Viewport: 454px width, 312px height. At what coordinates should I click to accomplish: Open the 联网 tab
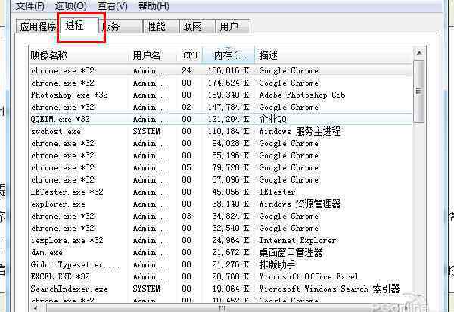(x=197, y=27)
